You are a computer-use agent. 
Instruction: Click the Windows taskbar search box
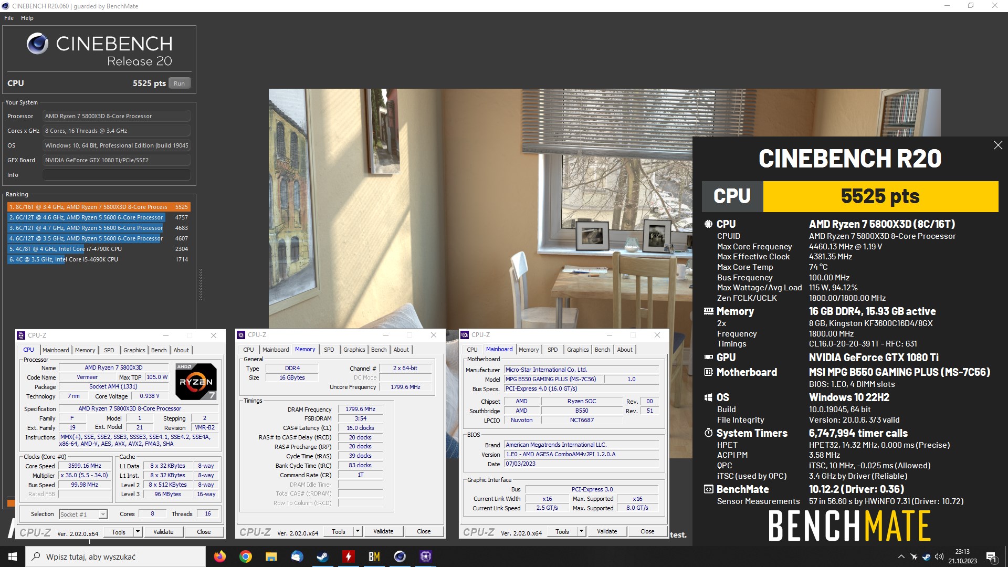click(115, 556)
